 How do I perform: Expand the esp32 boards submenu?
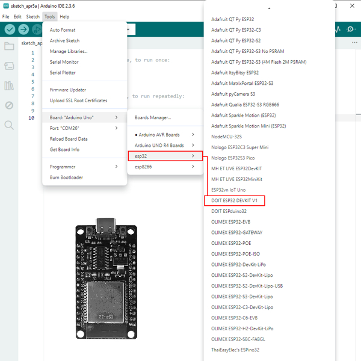point(165,156)
